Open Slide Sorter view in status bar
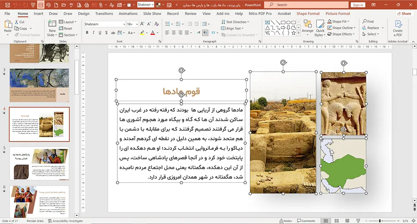Viewport: 417px width, 224px height. tap(336, 221)
